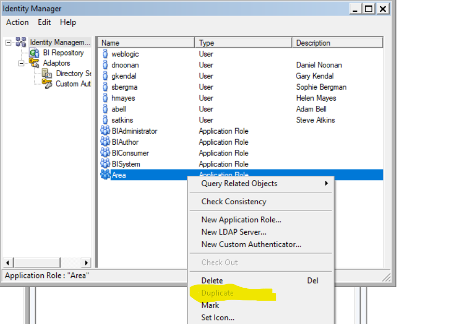The width and height of the screenshot is (466, 324).
Task: Select the BI Repository tree item
Action: click(x=63, y=53)
